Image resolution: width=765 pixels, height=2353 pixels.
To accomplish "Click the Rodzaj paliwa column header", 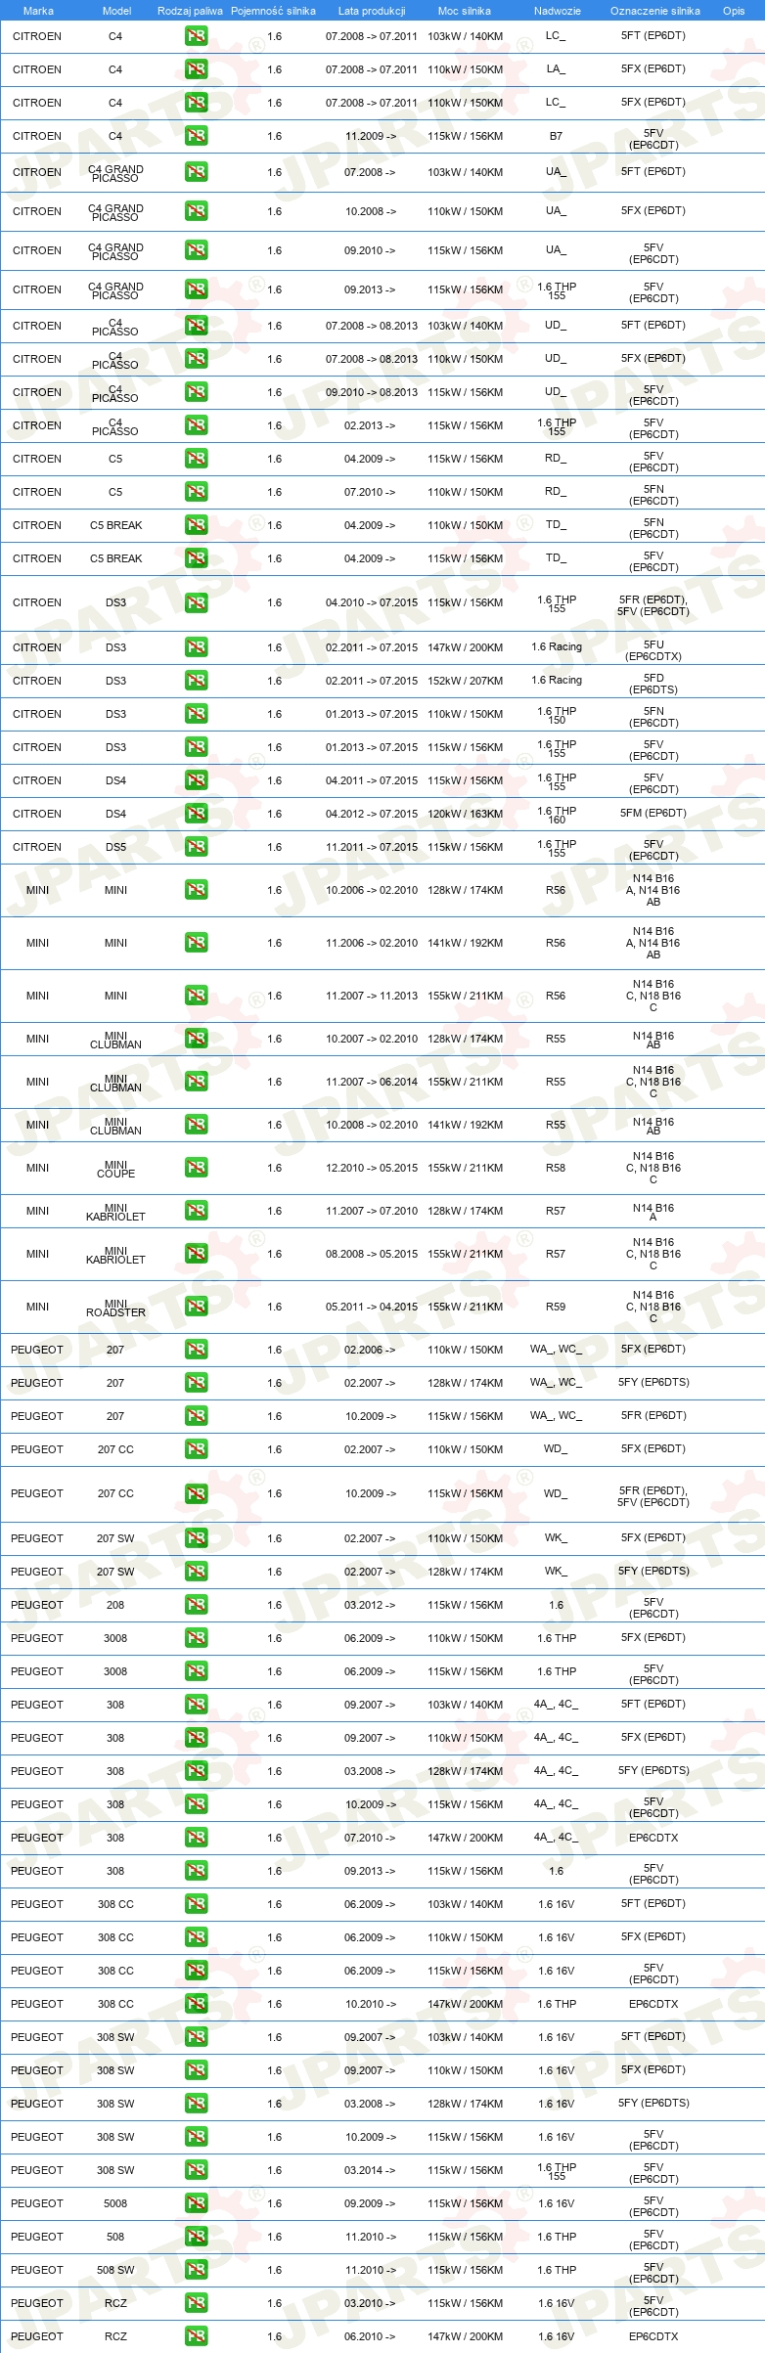I will click(x=190, y=11).
